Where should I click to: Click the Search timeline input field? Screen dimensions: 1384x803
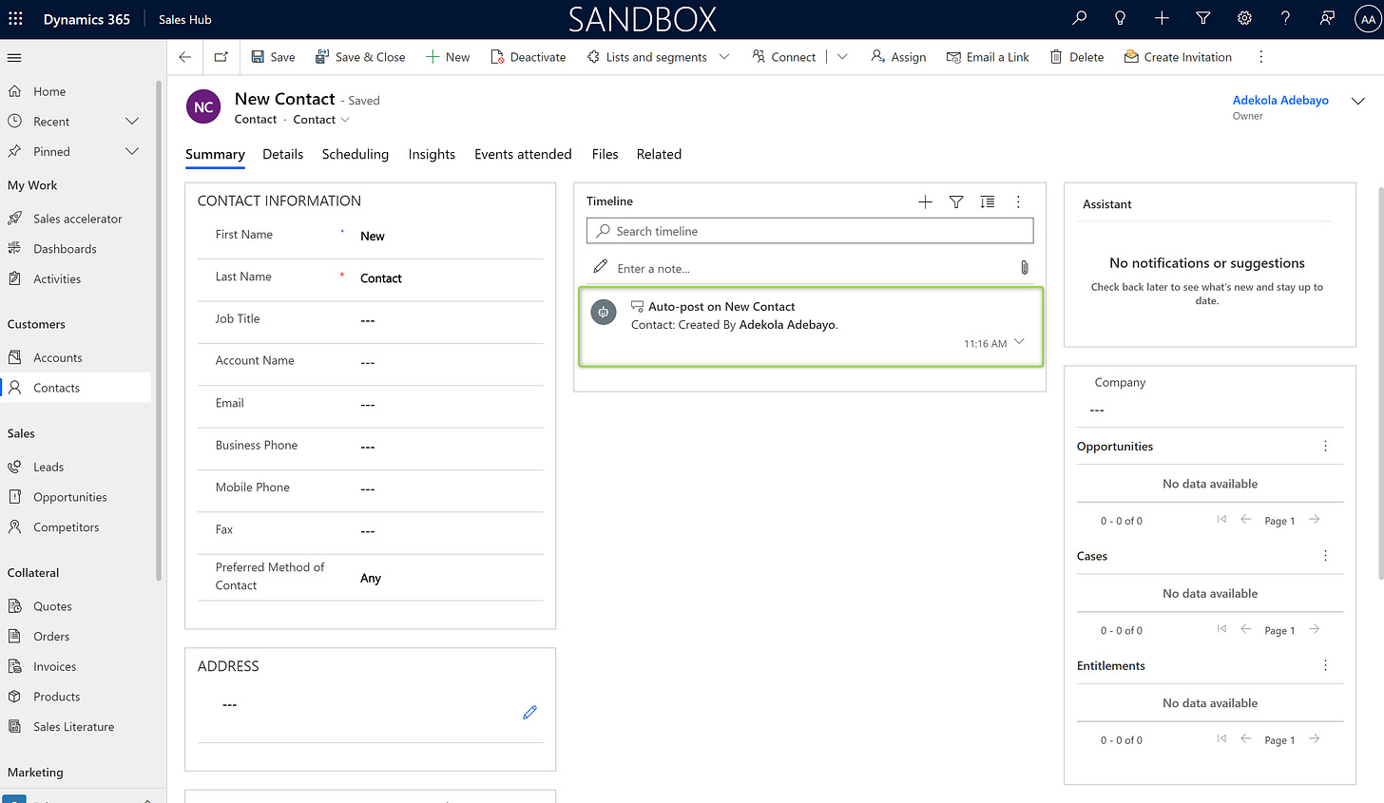click(x=810, y=230)
